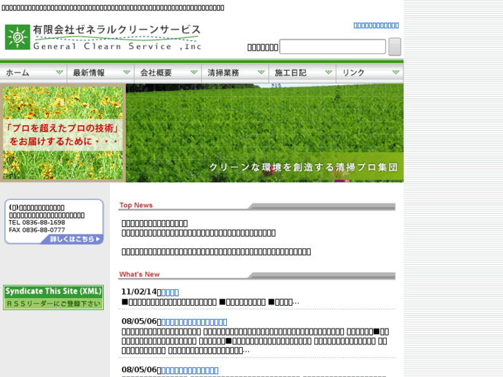The height and width of the screenshot is (377, 503).
Task: Expand the 会社概要 dropdown arrow
Action: (194, 72)
